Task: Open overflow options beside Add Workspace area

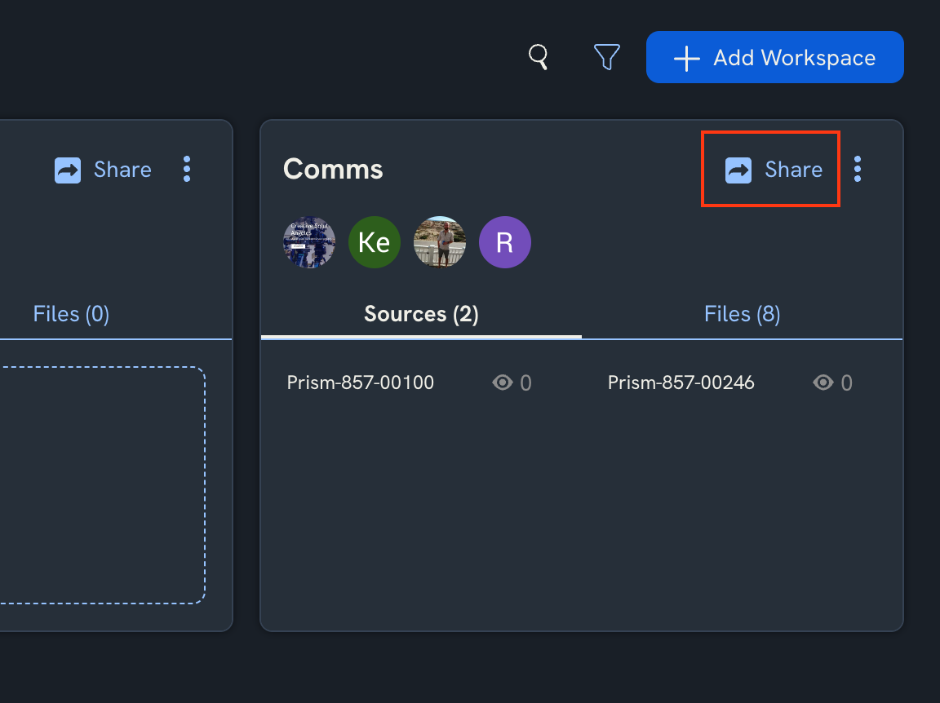Action: [858, 169]
